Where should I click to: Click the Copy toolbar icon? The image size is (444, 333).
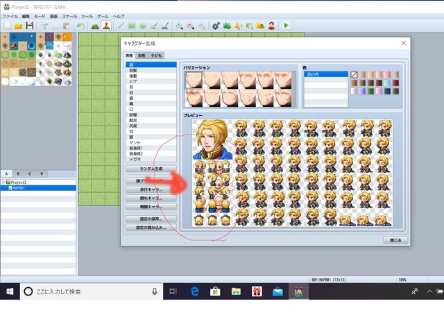click(55, 26)
